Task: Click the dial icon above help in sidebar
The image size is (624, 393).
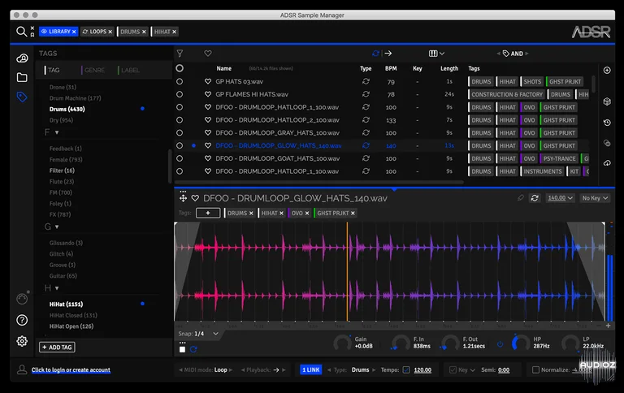Action: click(x=22, y=299)
